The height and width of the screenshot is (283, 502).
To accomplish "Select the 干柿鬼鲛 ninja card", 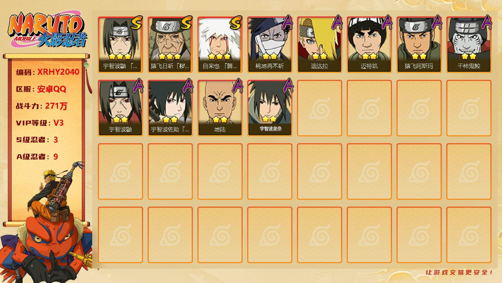I will [x=469, y=45].
